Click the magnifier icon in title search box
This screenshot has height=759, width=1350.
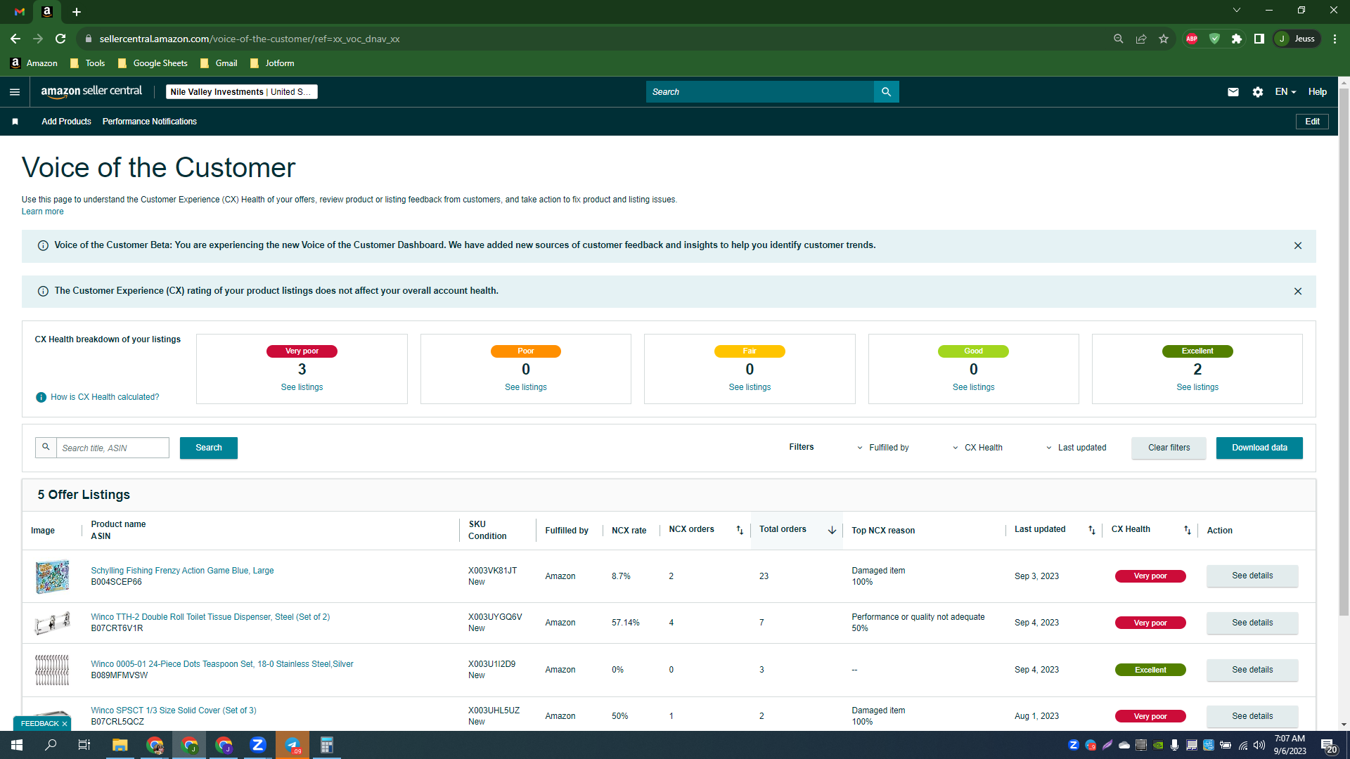click(46, 448)
